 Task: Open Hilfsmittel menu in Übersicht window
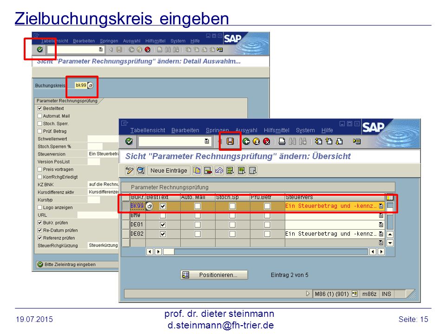(276, 130)
